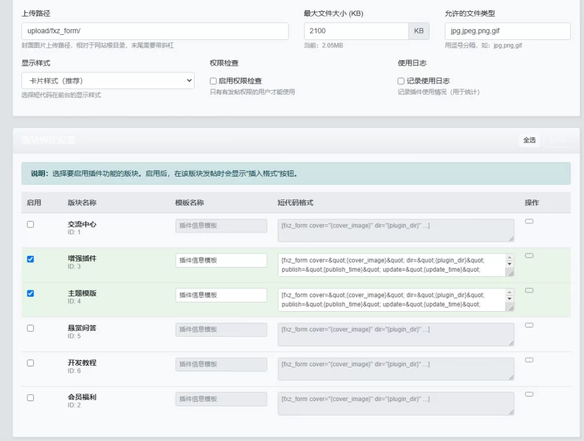Click the 操作 toggle for 交流中心 row
Screen dimensions: 584x441
pyautogui.click(x=530, y=220)
